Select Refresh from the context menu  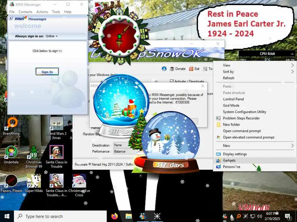click(x=255, y=78)
